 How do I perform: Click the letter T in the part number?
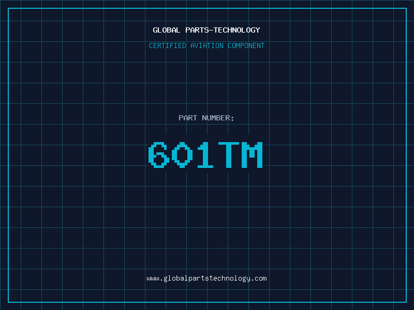pos(229,155)
